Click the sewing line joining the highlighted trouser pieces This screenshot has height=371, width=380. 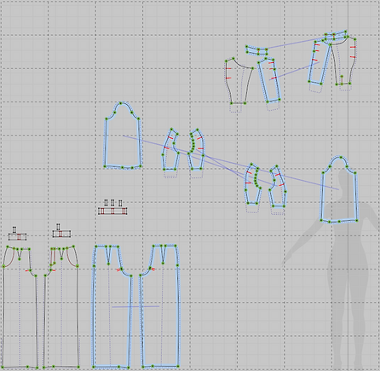(135, 306)
